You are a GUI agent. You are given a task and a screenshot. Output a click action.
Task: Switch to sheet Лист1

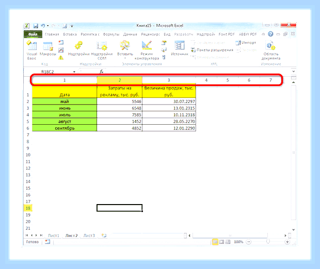[x=54, y=236]
